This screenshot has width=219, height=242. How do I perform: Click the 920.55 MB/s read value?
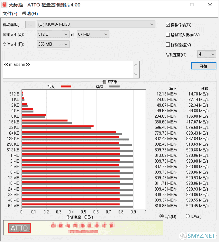tap(197, 200)
